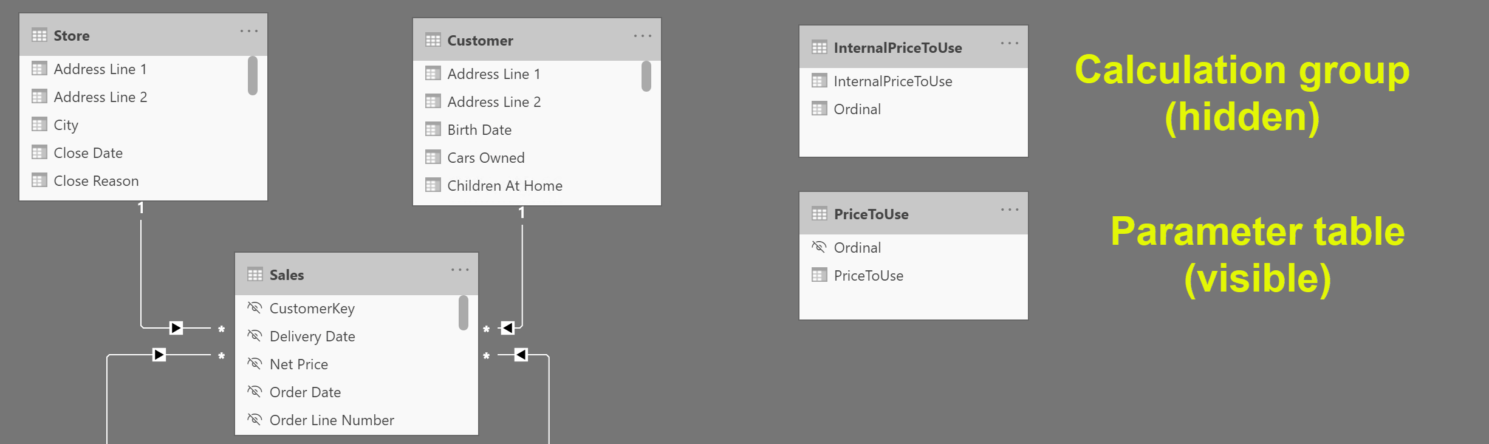This screenshot has height=444, width=1489.
Task: Open the Customer table ellipsis menu
Action: (643, 36)
